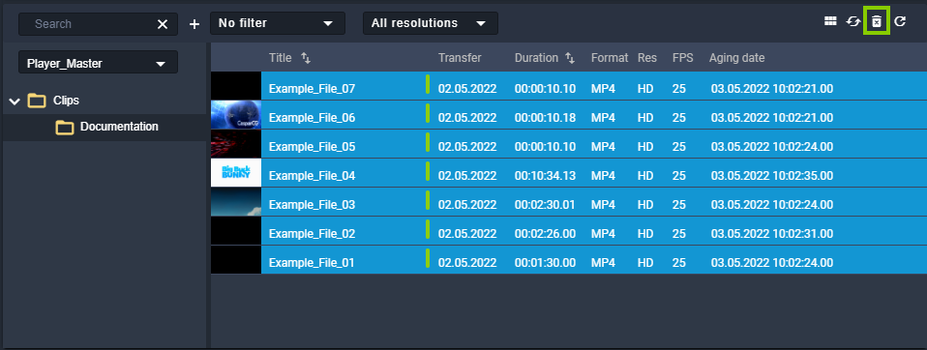The image size is (927, 350).
Task: Open the Player_Master dropdown
Action: (x=98, y=62)
